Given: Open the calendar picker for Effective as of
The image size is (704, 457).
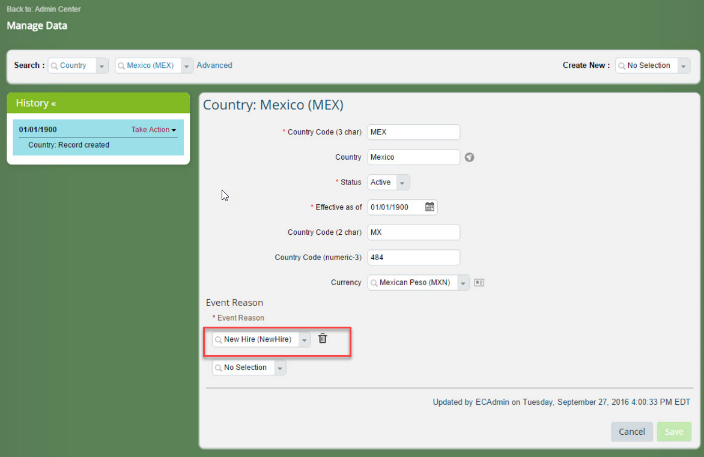Looking at the screenshot, I should click(429, 207).
